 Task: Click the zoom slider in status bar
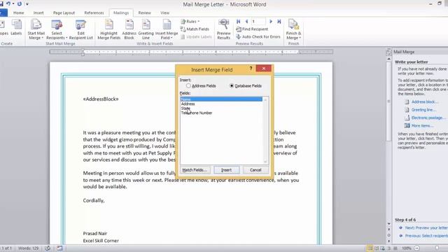click(x=437, y=248)
